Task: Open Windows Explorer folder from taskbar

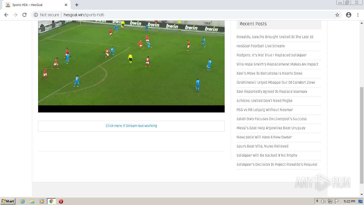Action: tap(32, 201)
